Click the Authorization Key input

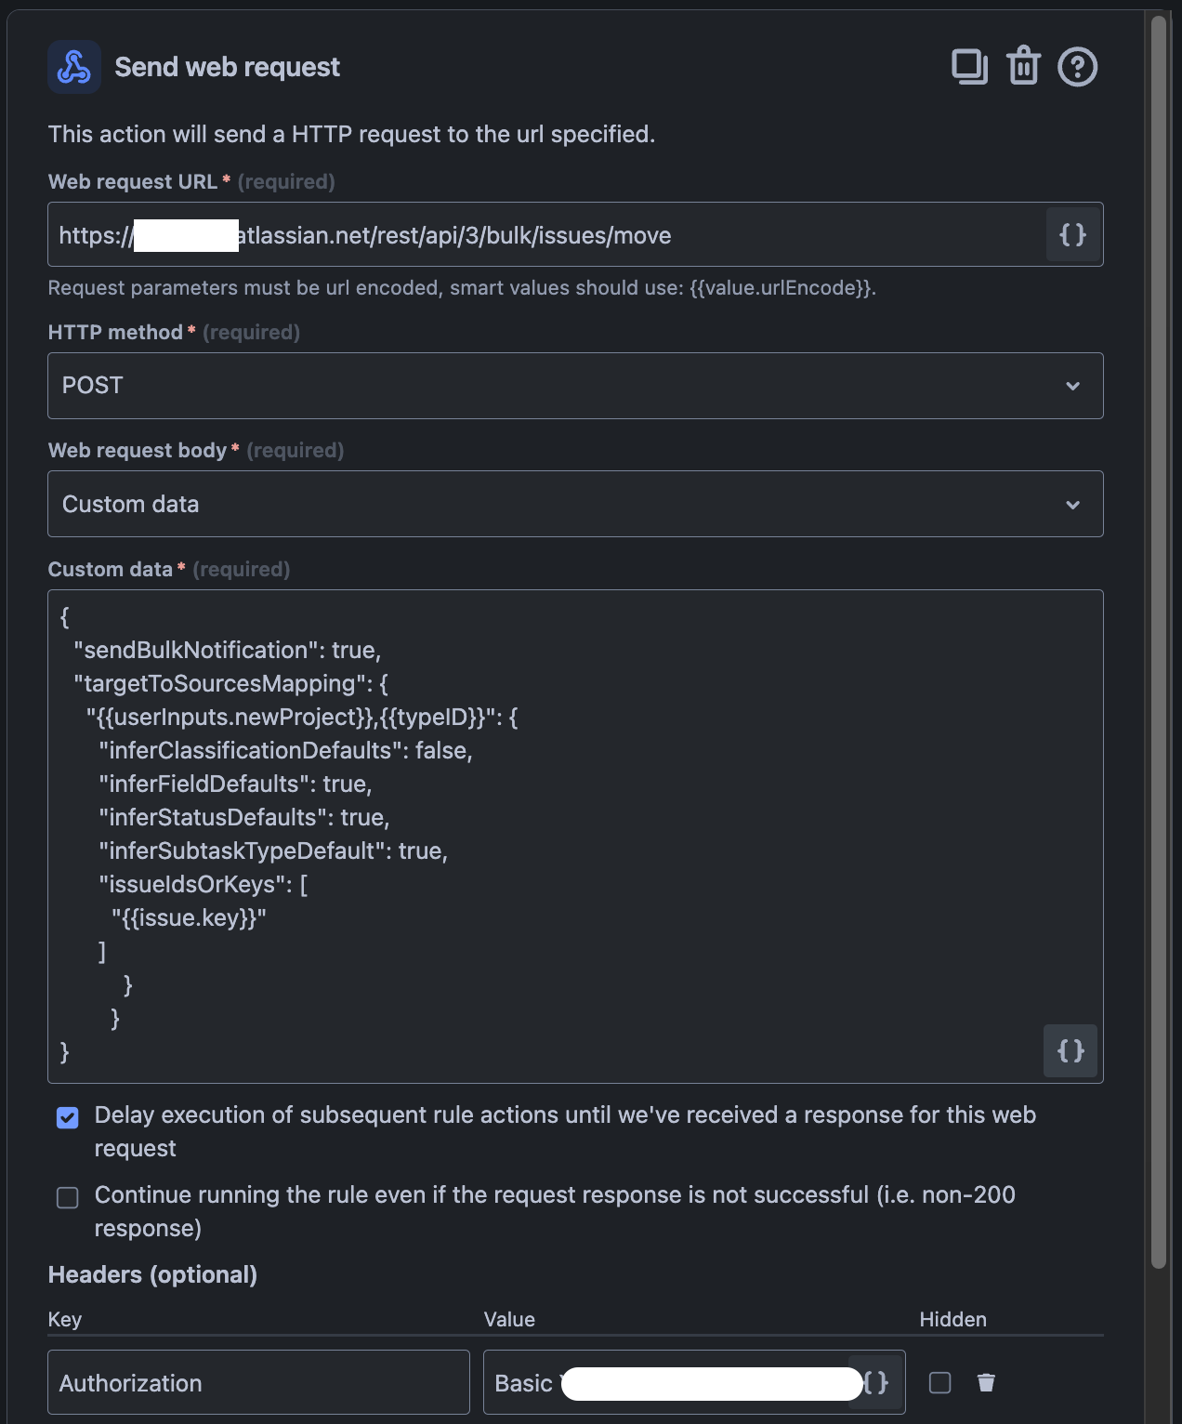[x=258, y=1383]
